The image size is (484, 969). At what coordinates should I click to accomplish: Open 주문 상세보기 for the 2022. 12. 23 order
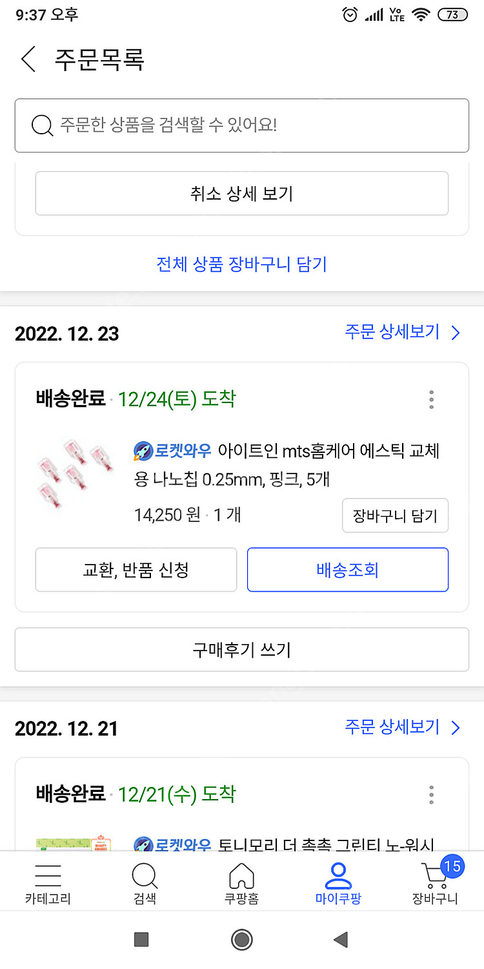point(403,333)
